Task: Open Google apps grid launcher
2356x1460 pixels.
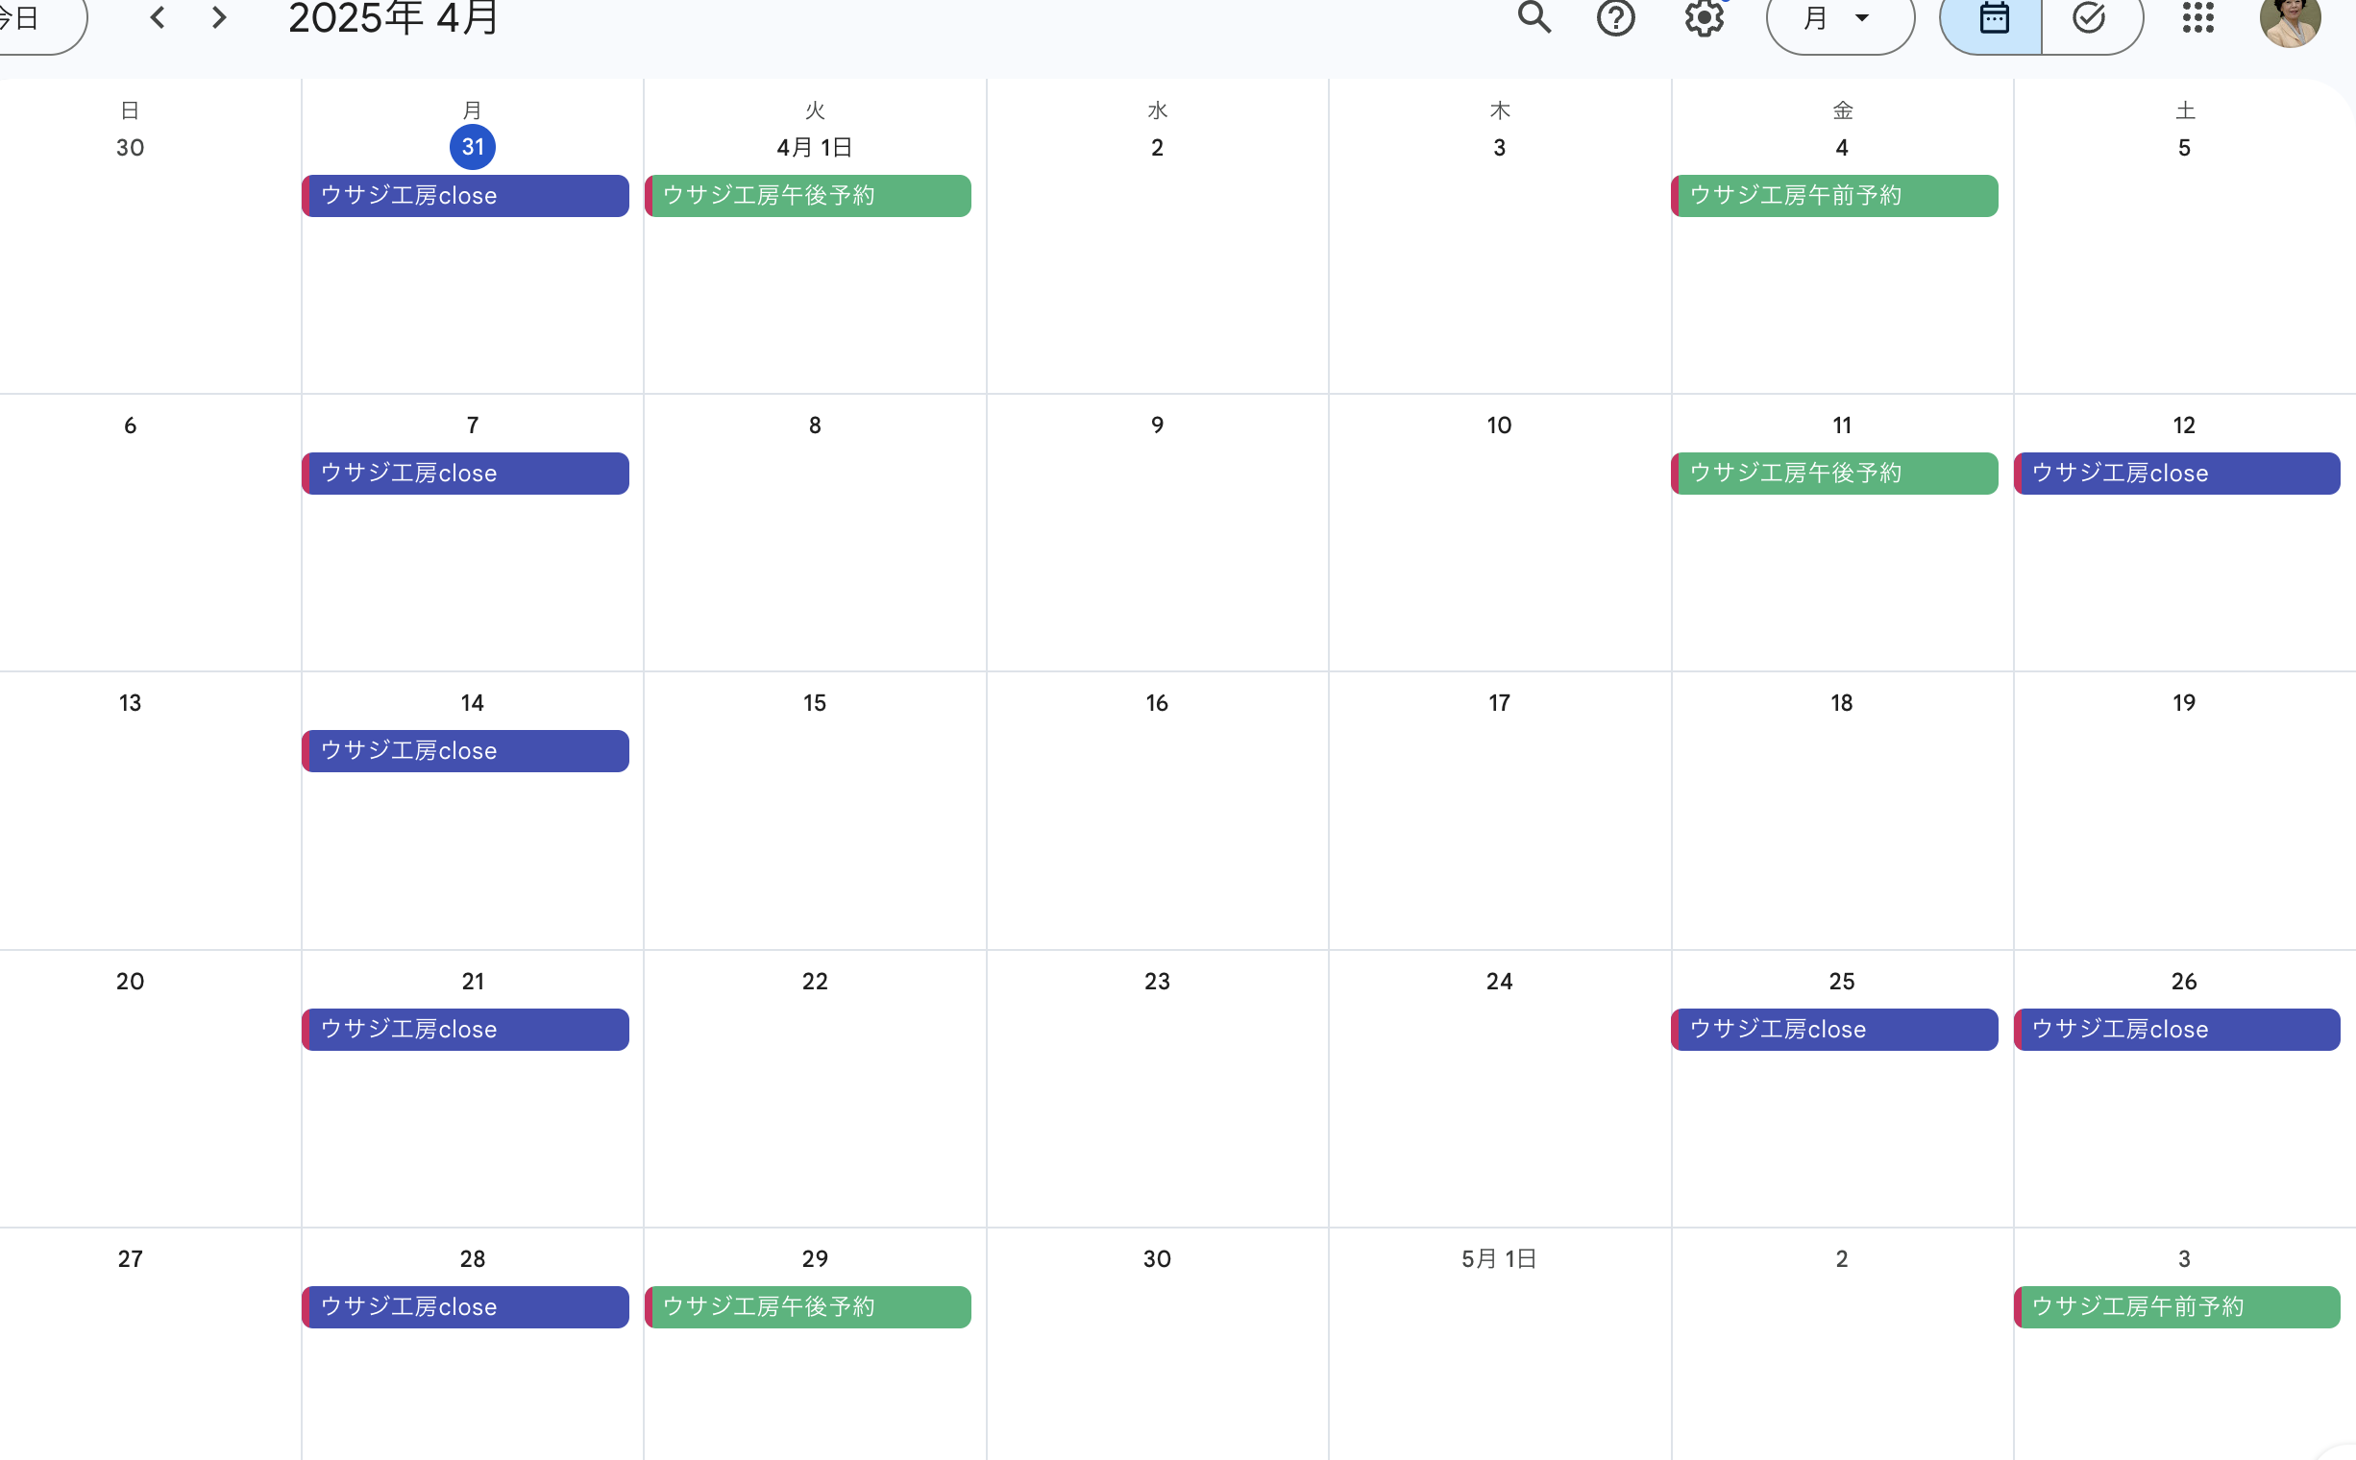Action: tap(2197, 17)
